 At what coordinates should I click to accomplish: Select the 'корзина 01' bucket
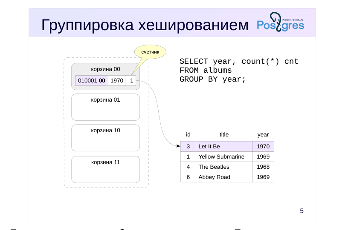(105, 107)
